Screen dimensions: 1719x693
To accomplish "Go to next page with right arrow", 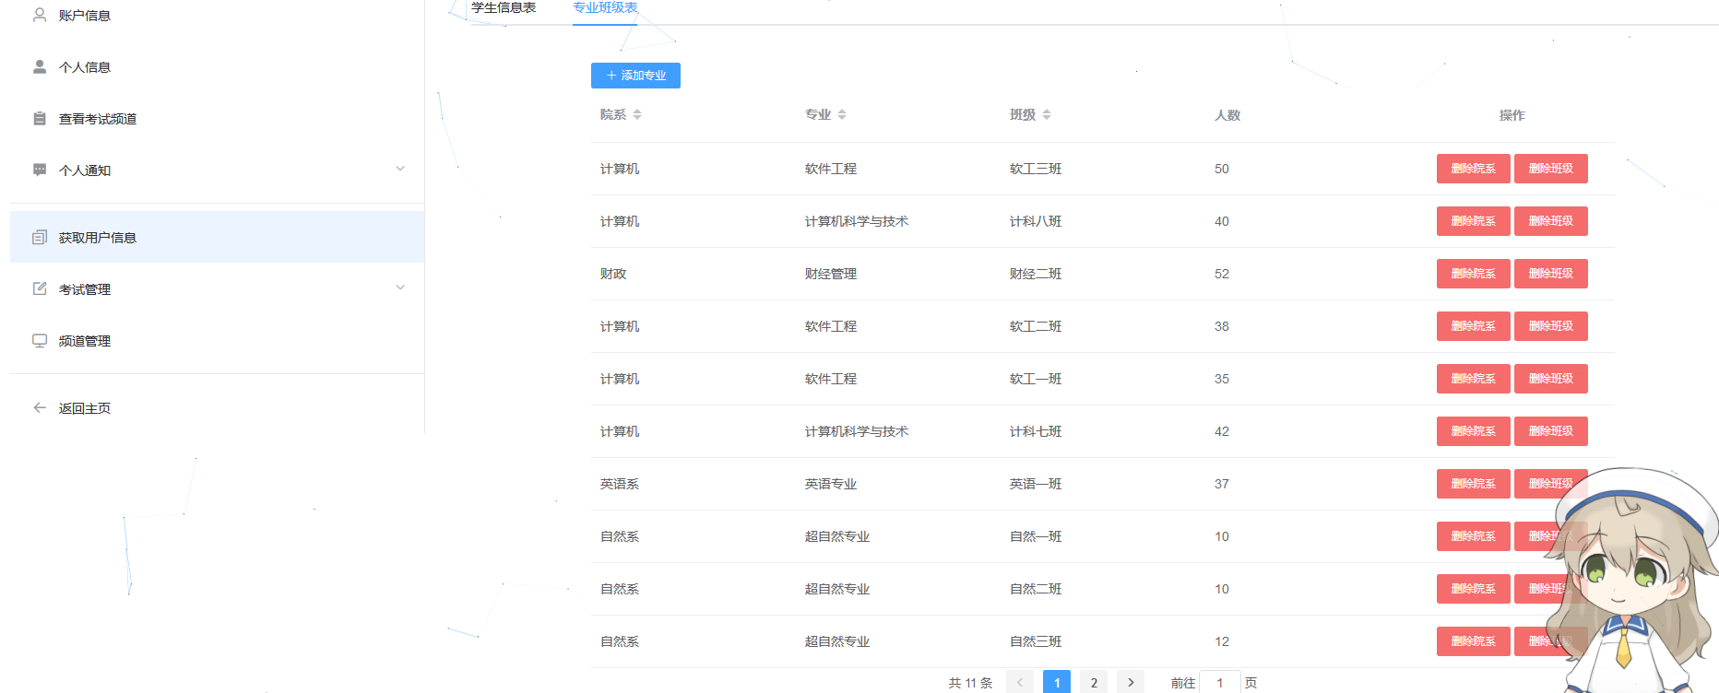I will point(1131,683).
